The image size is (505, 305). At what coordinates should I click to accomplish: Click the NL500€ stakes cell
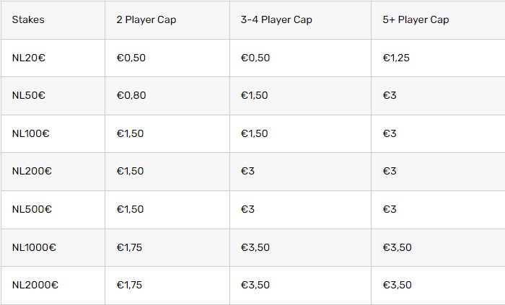pos(32,209)
